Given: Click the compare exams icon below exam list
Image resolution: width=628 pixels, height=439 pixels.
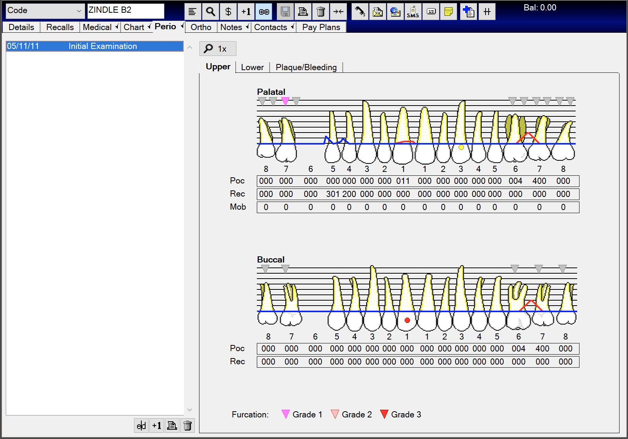Looking at the screenshot, I should [141, 426].
